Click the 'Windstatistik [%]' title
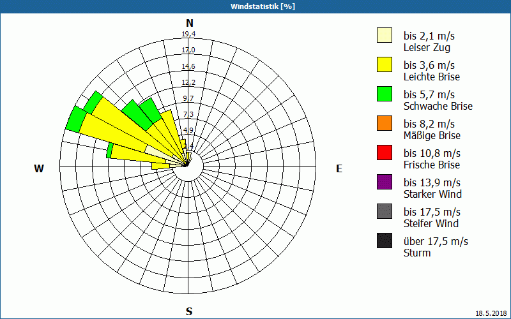 (263, 6)
